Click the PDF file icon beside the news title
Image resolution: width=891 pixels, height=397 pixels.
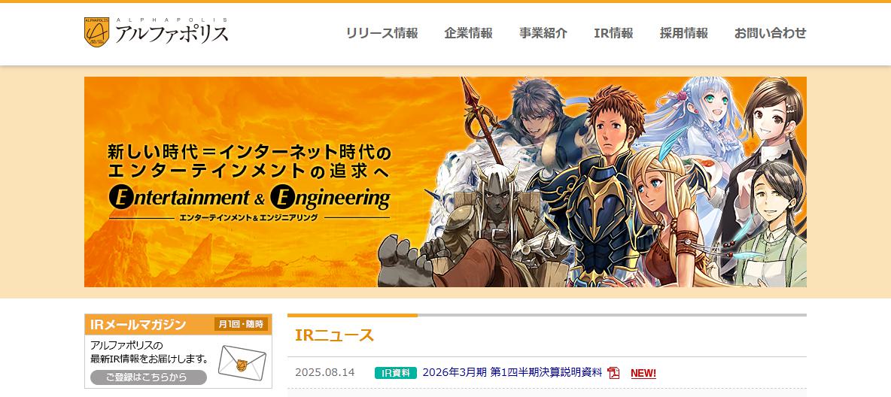point(613,373)
